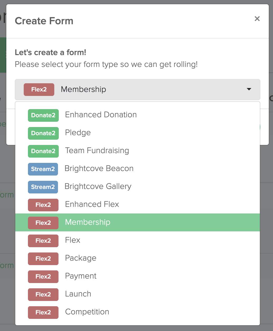
Task: Click Donate2 badge next to Team Fundraising
Action: tap(43, 151)
